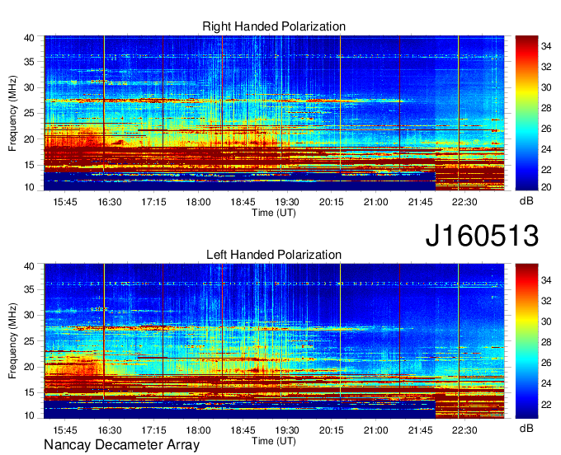
Task: Click the 34 dB value on Right Handed colorbar
Action: pyautogui.click(x=546, y=46)
